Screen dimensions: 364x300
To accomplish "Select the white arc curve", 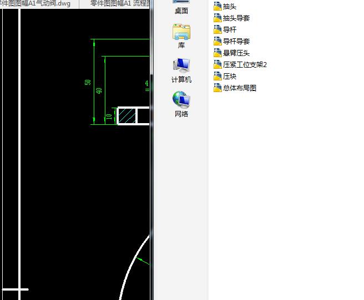I will point(134,267).
